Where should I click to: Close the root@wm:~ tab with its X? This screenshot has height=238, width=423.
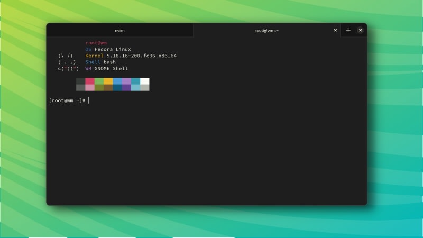335,30
